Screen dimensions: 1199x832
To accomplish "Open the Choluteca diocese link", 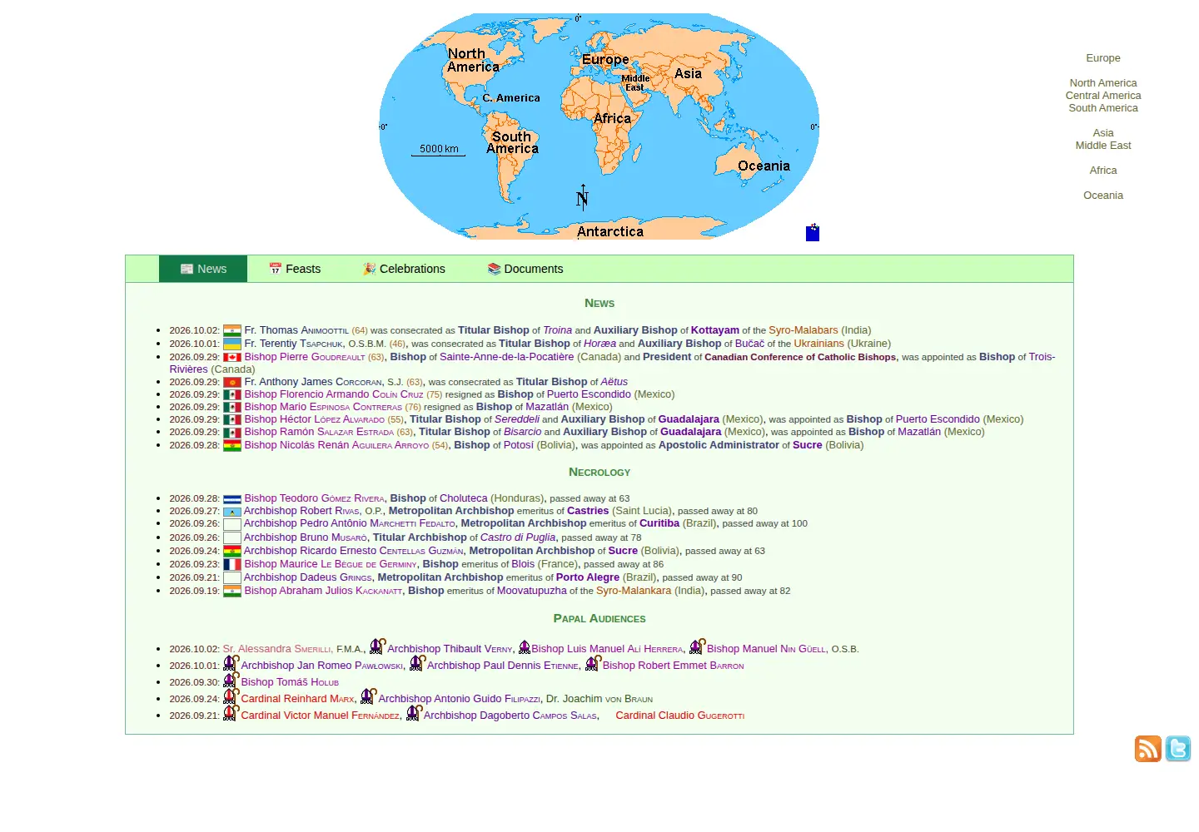I will tap(464, 498).
